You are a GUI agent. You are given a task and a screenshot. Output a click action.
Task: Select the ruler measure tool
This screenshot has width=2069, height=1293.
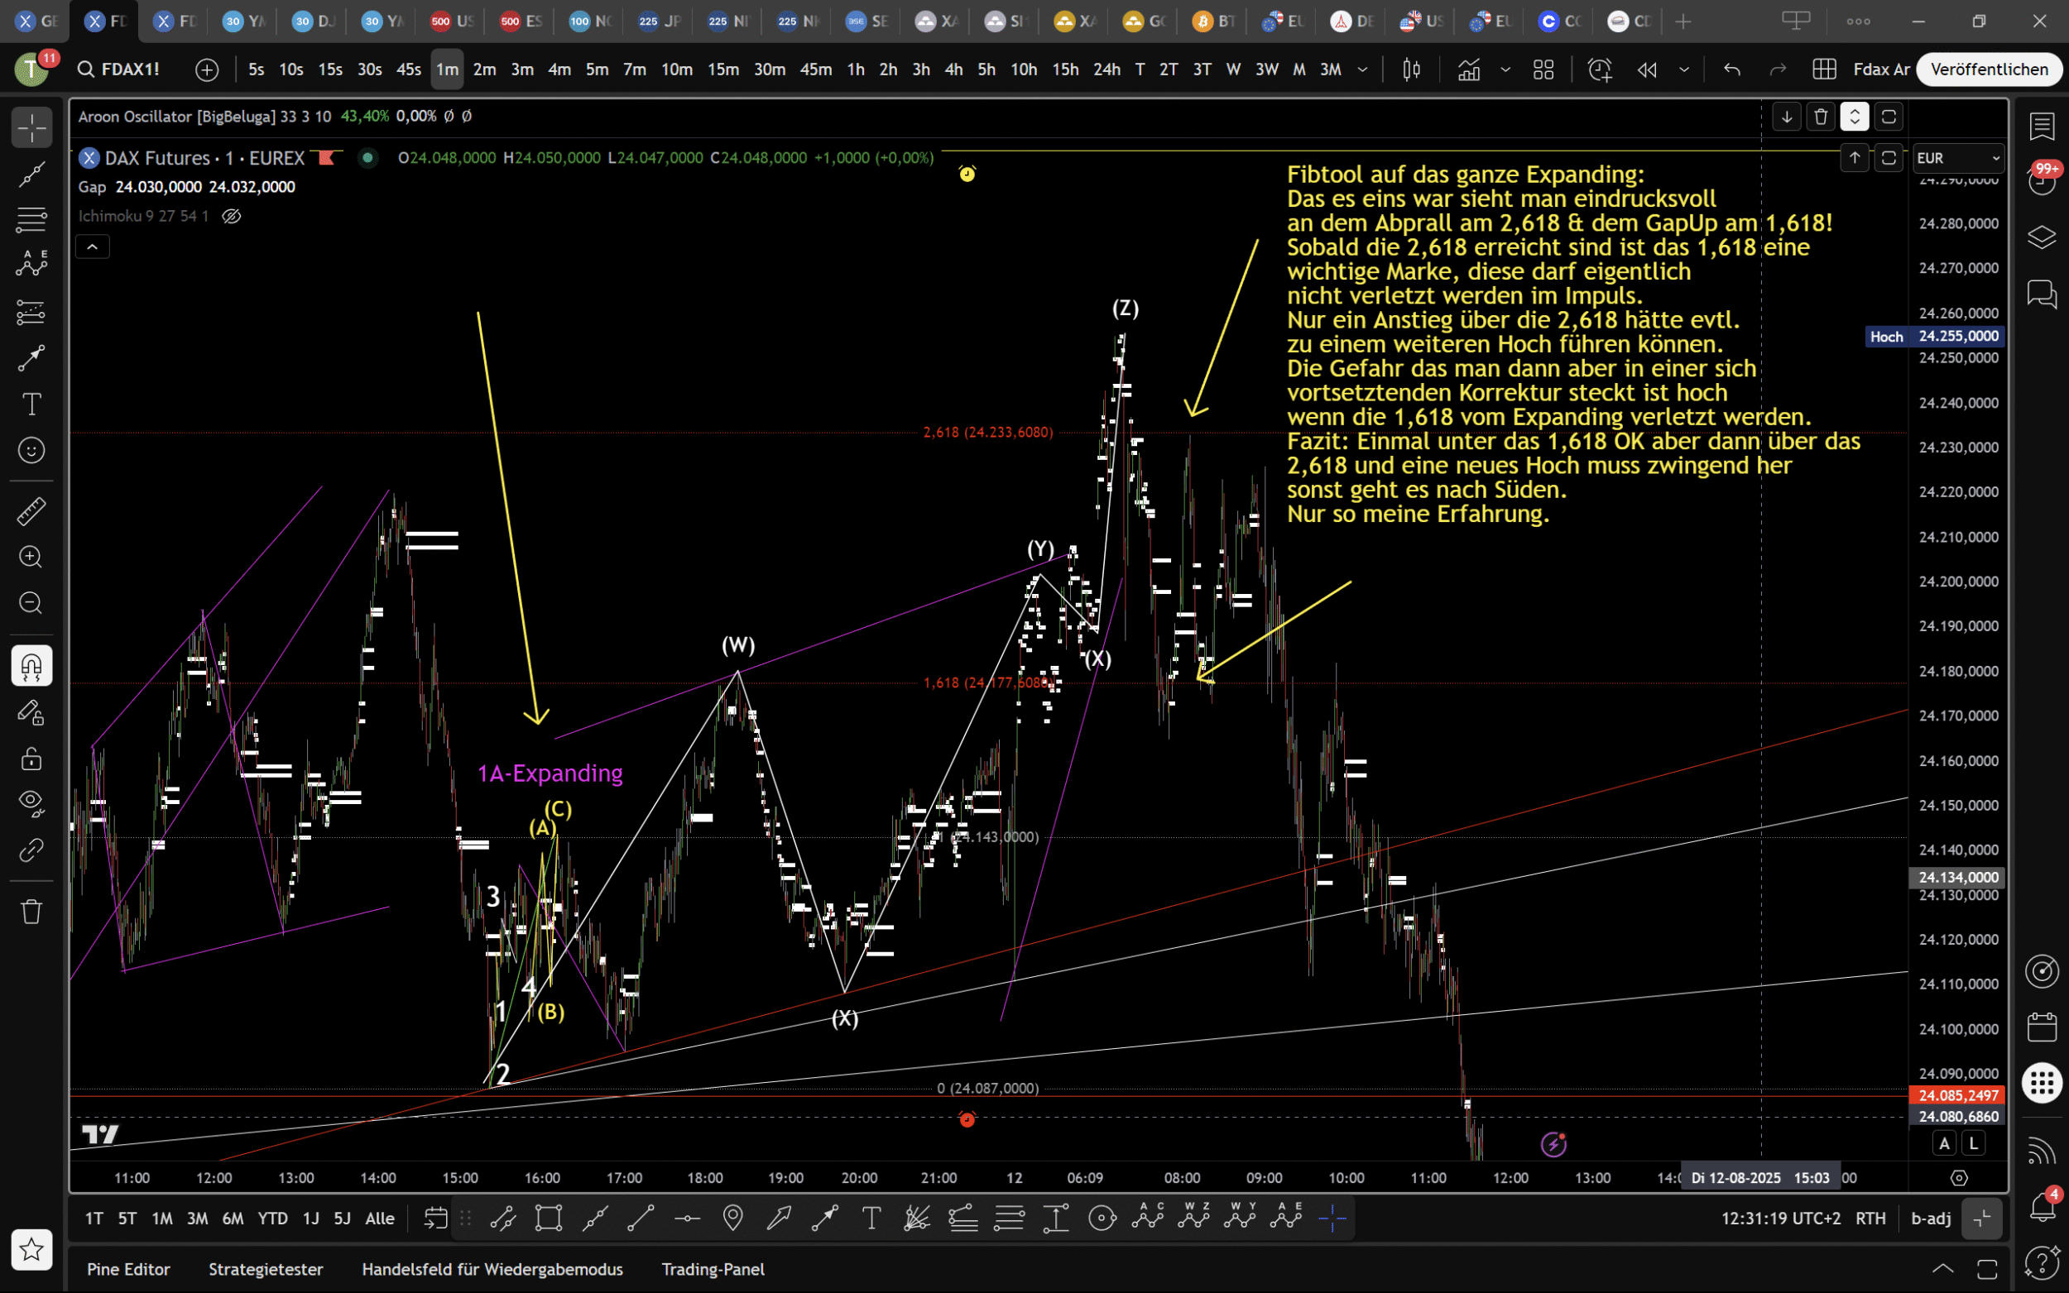31,511
